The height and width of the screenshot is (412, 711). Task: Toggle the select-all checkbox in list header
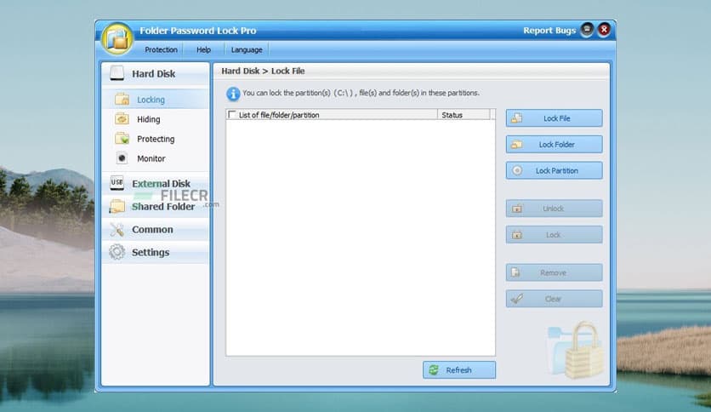coord(232,114)
